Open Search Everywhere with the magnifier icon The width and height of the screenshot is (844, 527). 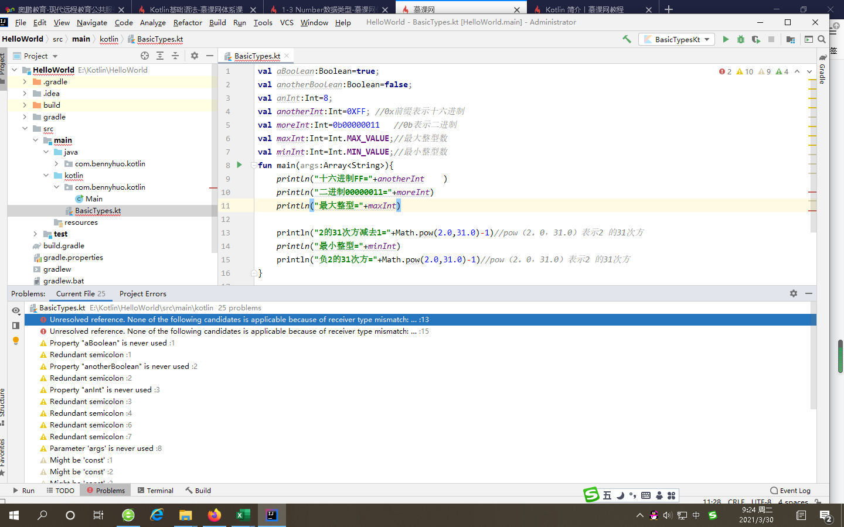tap(822, 39)
